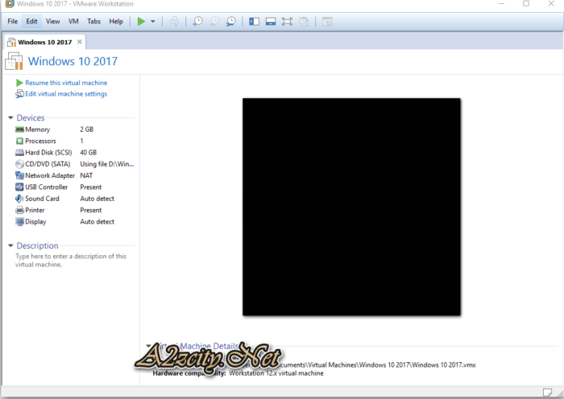Click the description text input area

coord(71,261)
